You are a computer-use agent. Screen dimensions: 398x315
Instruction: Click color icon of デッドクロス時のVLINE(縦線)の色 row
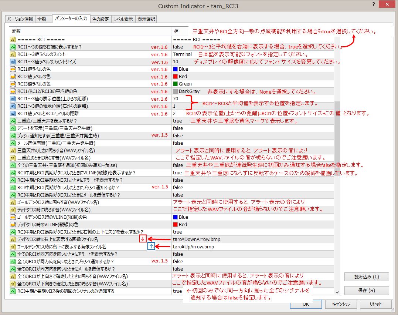(x=13, y=224)
